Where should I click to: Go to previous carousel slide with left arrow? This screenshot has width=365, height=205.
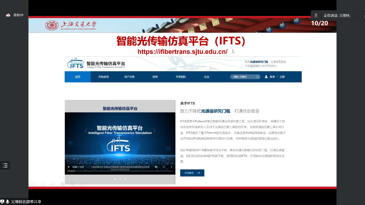tap(86, 131)
